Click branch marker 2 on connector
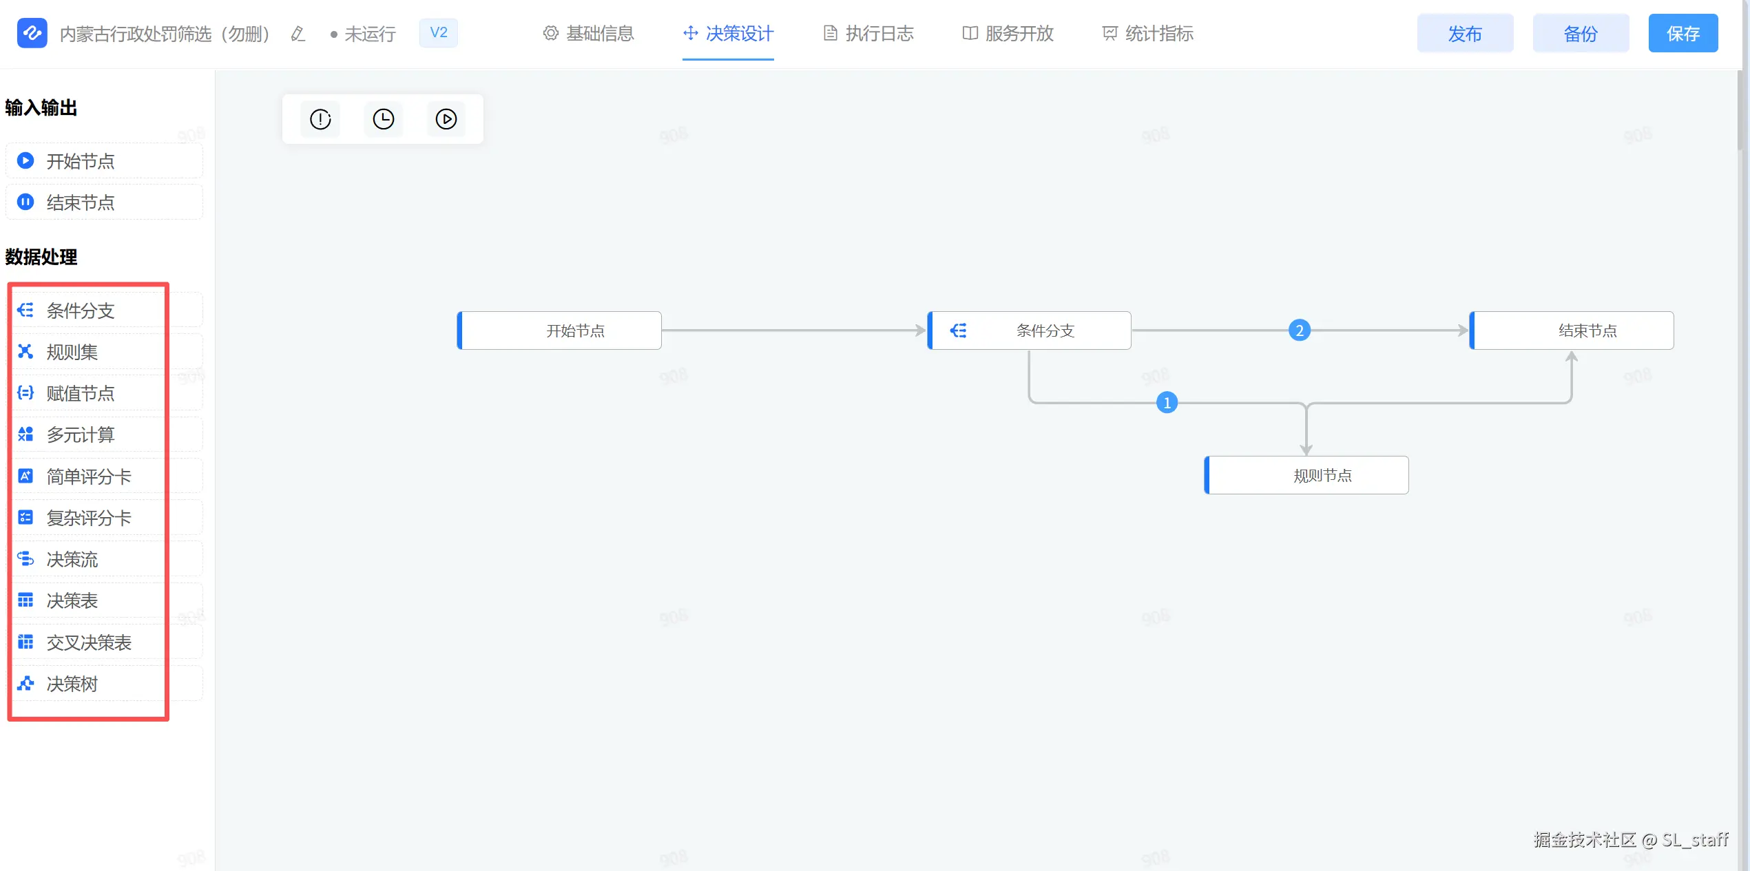The height and width of the screenshot is (871, 1750). tap(1299, 330)
